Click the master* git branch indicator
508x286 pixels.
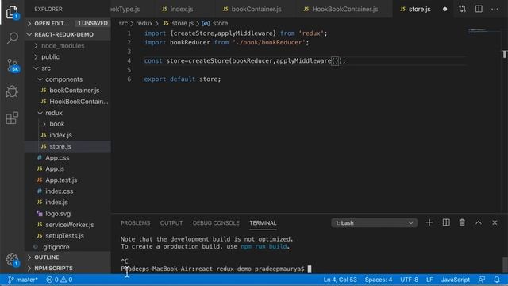23,280
